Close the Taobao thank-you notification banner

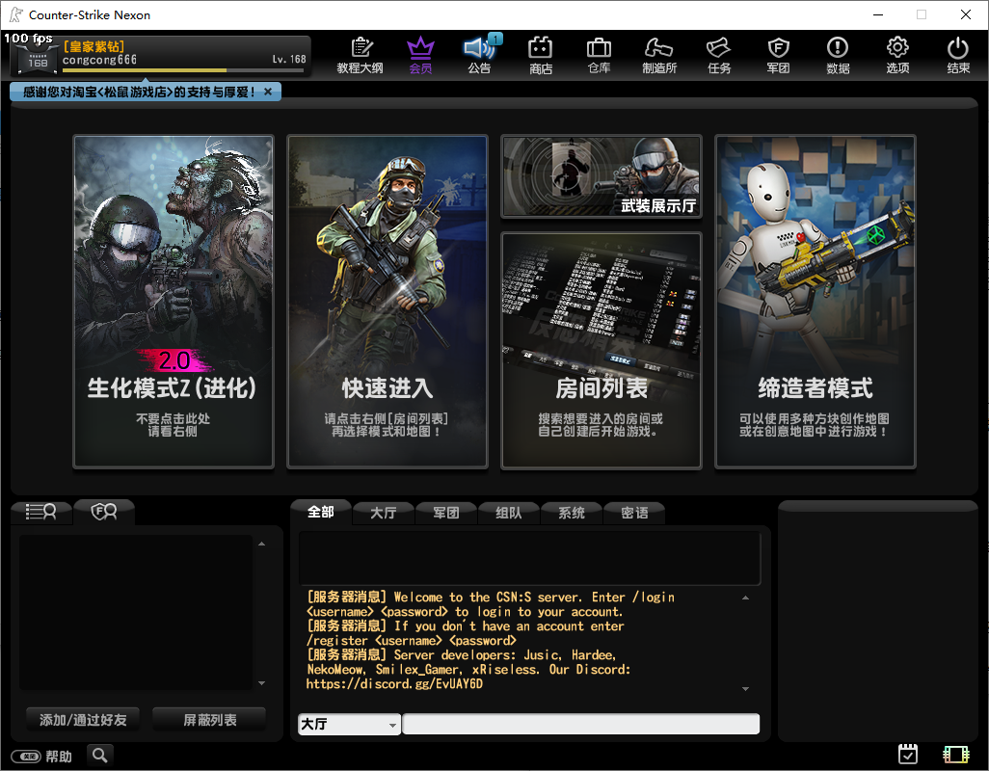pos(268,92)
